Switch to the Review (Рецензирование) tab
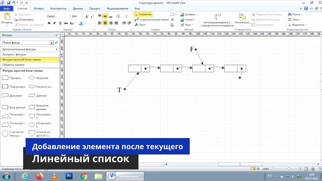 117,9
